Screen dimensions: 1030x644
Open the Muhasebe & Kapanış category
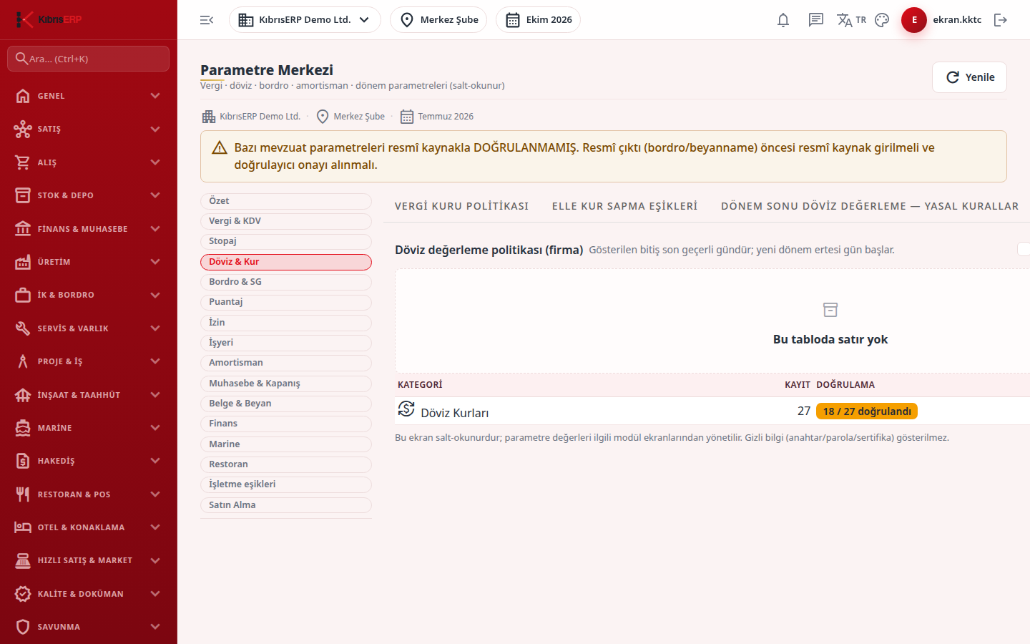pos(286,384)
